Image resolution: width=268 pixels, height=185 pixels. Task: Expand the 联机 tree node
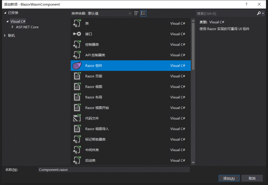5,35
